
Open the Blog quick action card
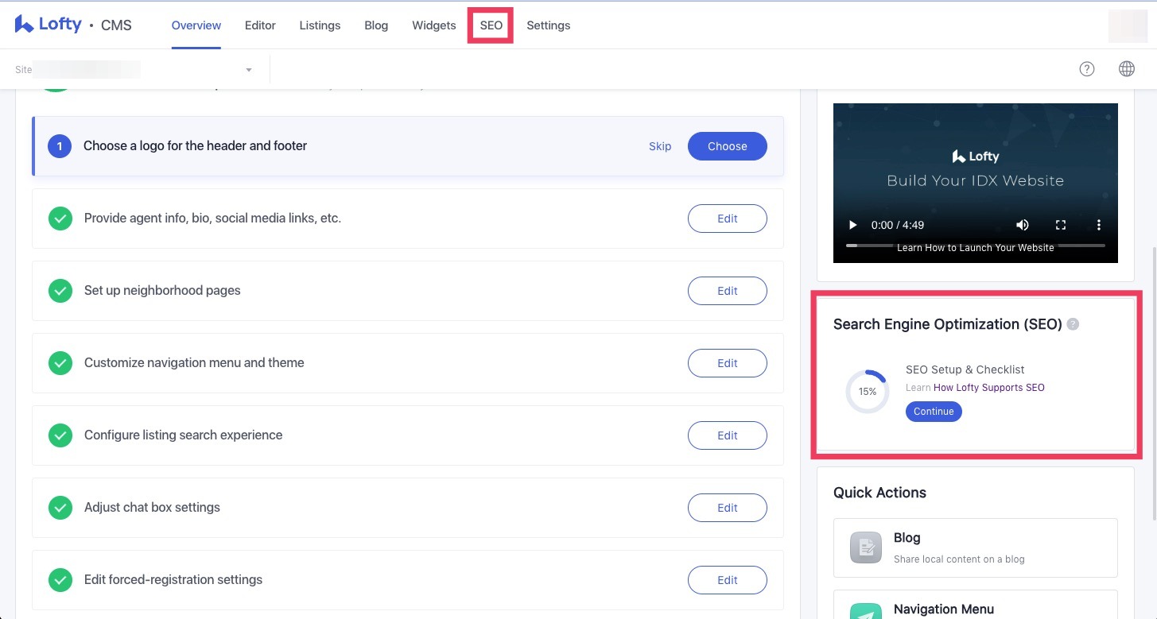976,547
